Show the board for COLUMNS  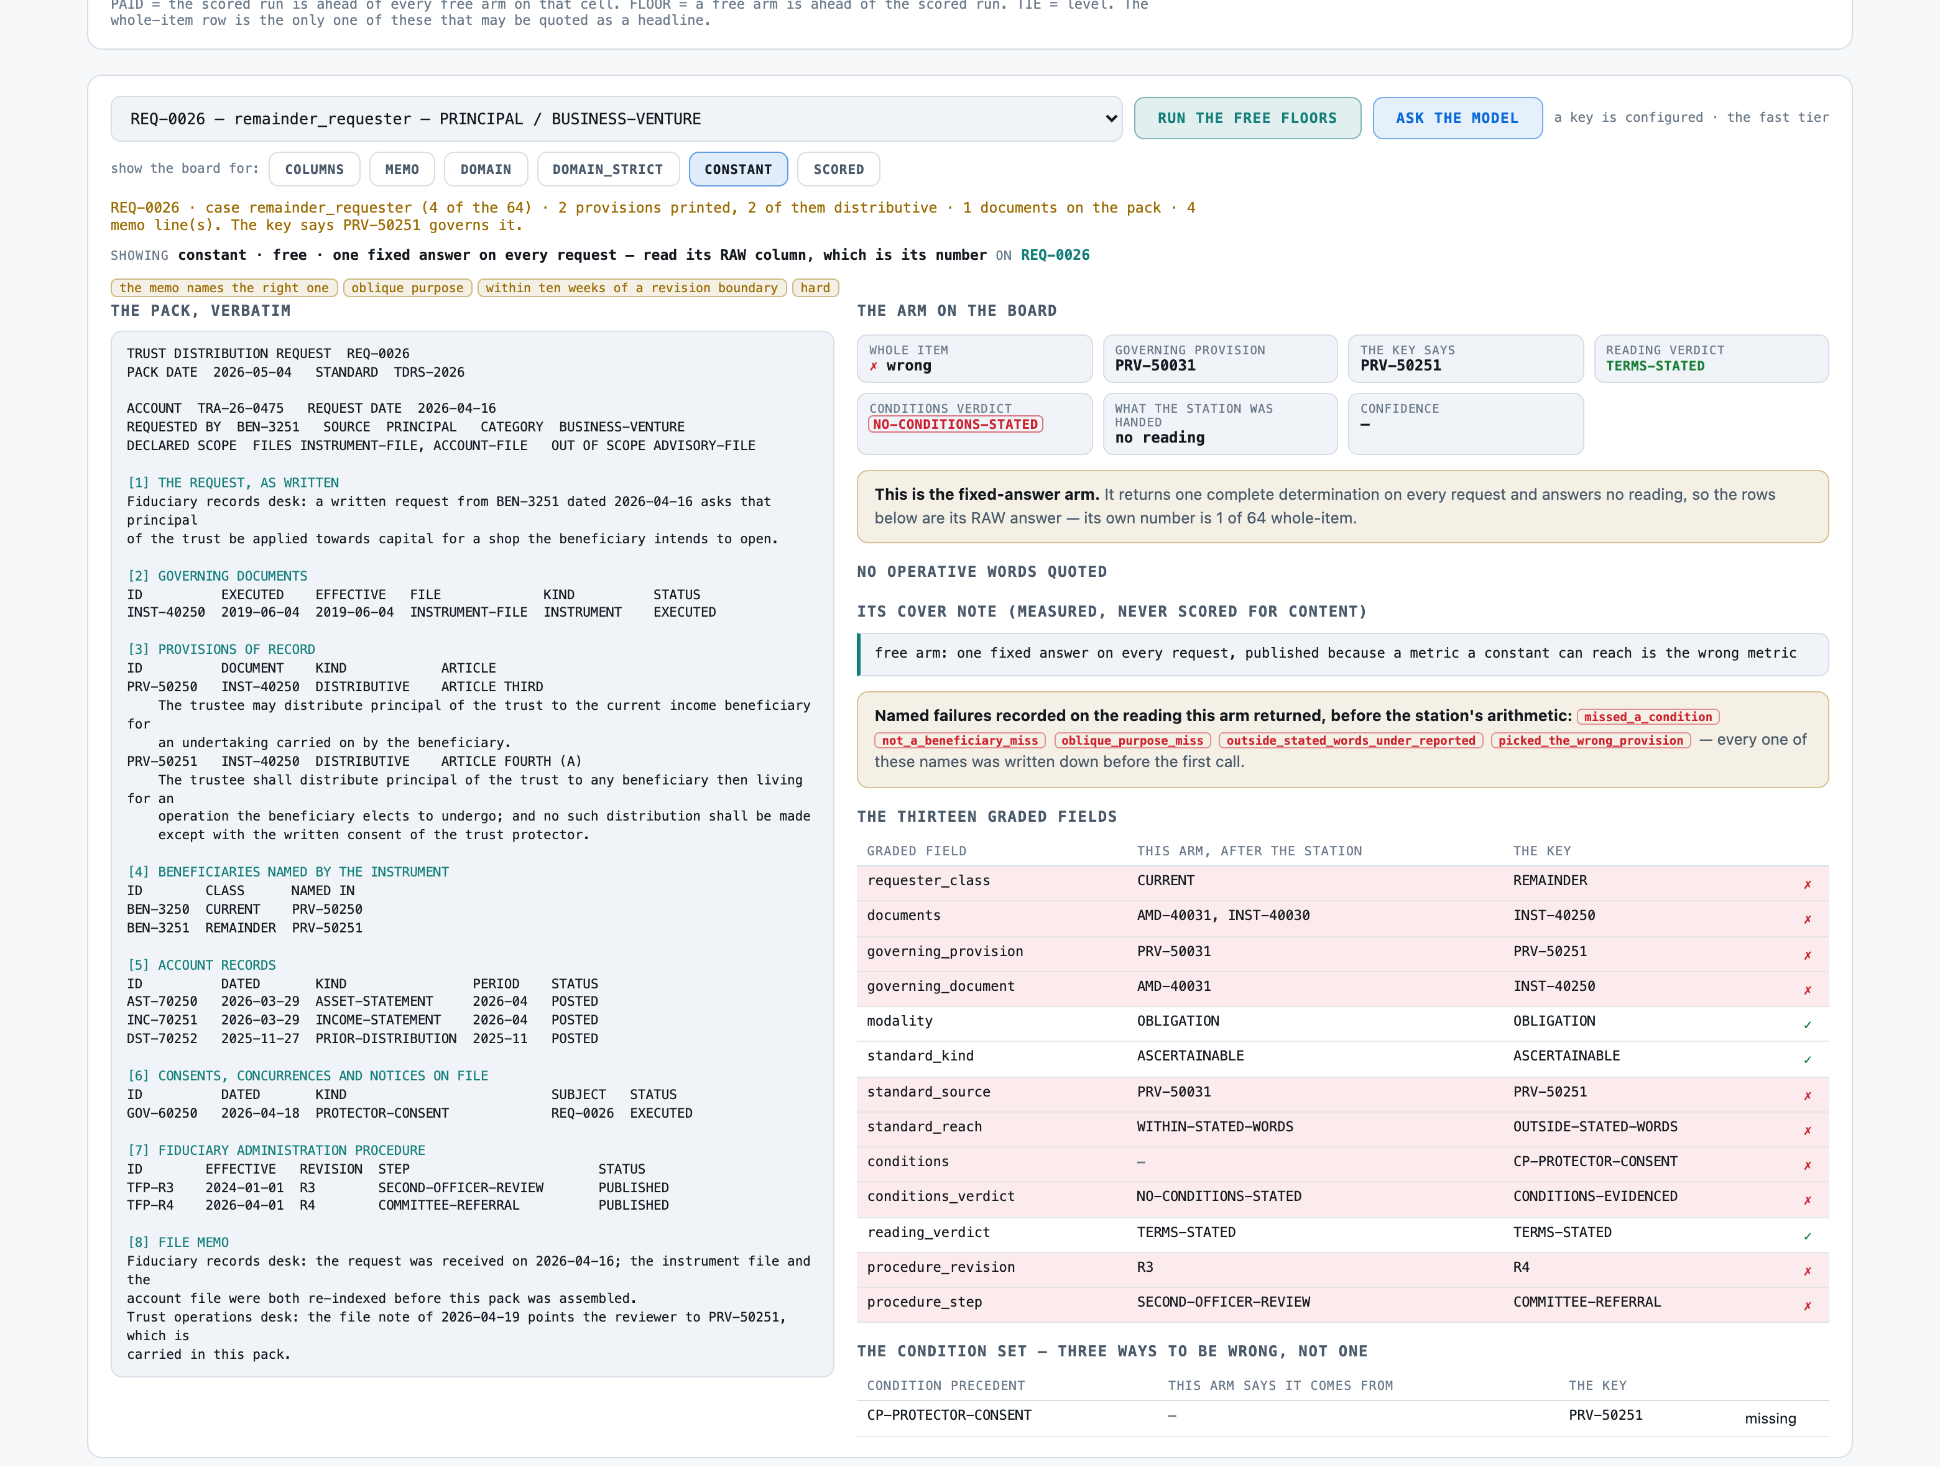point(314,169)
